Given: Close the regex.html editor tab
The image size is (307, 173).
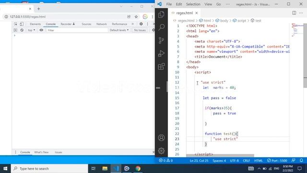Looking at the screenshot, I should click(197, 13).
